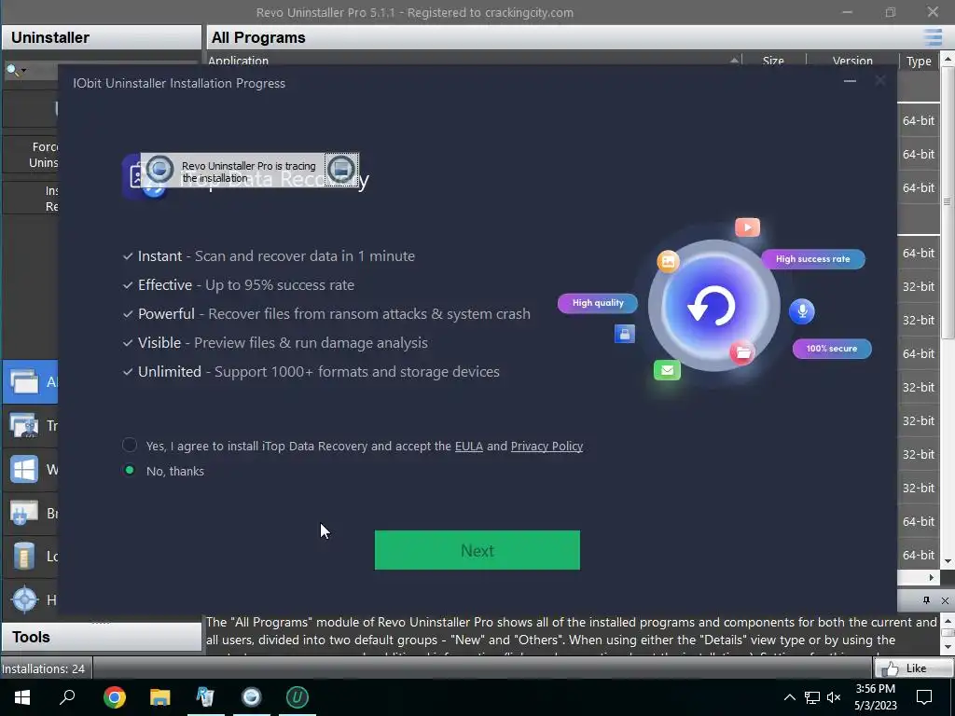This screenshot has width=955, height=716.
Task: Open Revo hamburger menu icon at top right
Action: point(933,37)
